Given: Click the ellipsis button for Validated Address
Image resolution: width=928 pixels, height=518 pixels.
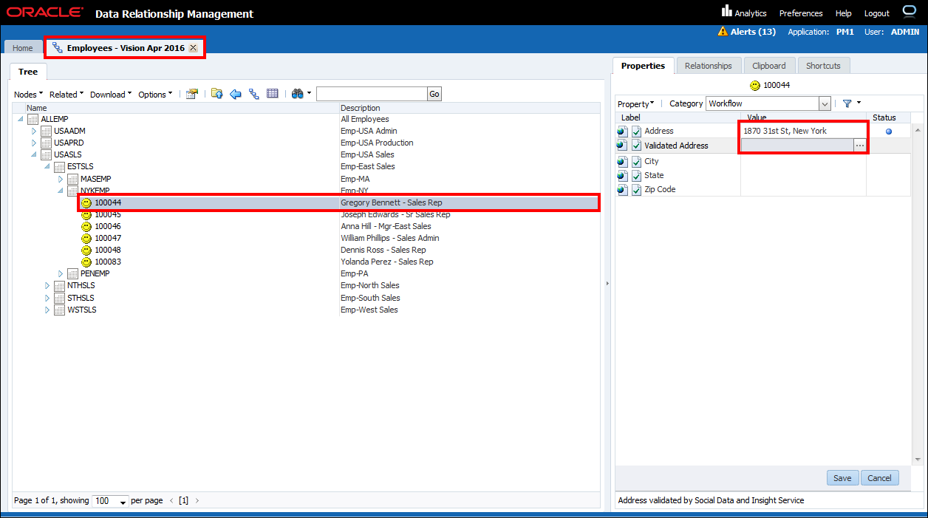Looking at the screenshot, I should (860, 146).
